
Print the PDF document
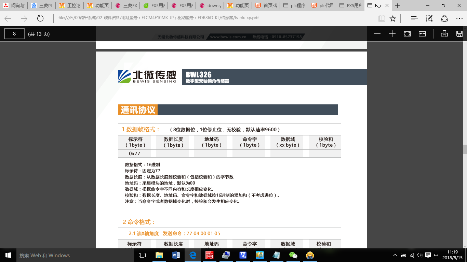tap(444, 34)
